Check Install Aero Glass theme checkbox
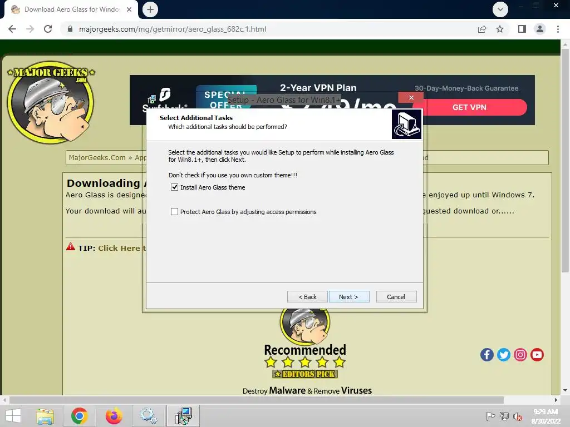Image resolution: width=570 pixels, height=427 pixels. (x=174, y=187)
